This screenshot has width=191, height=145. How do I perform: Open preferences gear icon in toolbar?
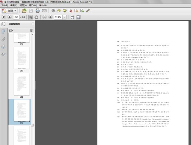coord(53,11)
